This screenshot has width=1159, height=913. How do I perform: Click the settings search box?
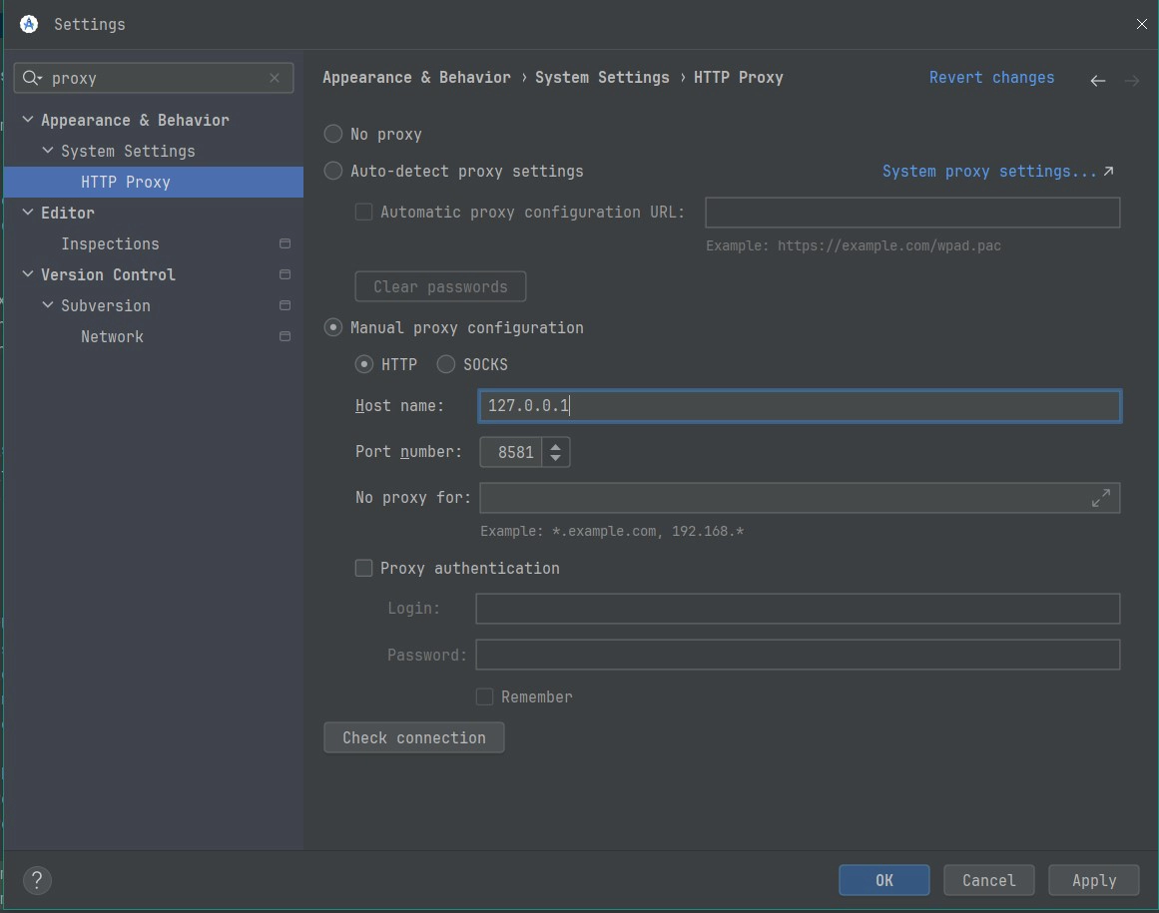(154, 78)
